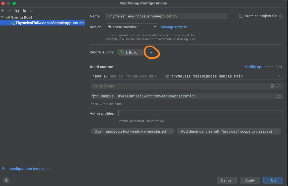This screenshot has height=186, width=288.
Task: Add a Before launch task
Action: pyautogui.click(x=151, y=52)
